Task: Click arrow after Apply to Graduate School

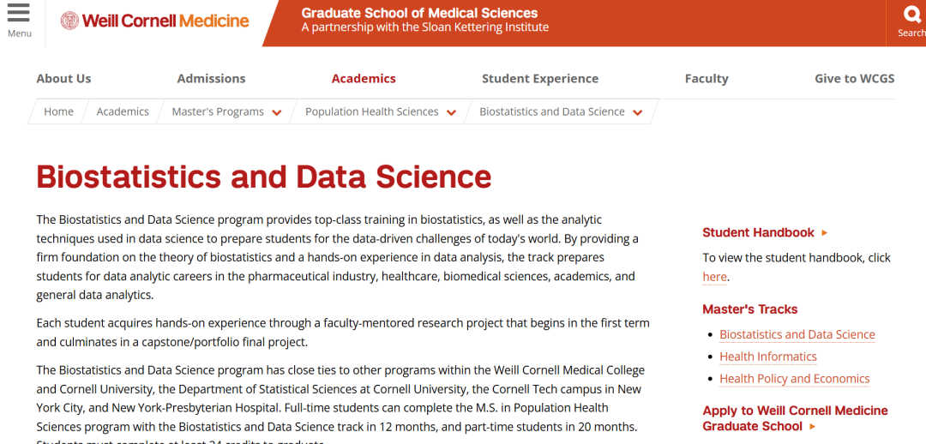Action: 813,427
